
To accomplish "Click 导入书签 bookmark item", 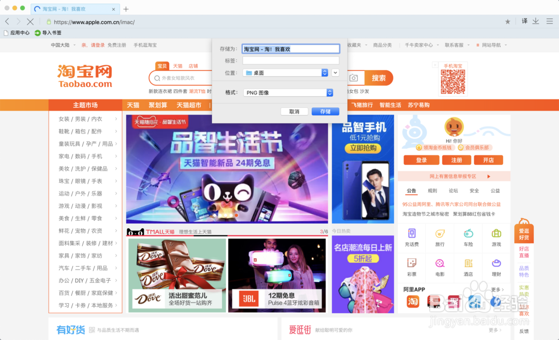I will (48, 33).
